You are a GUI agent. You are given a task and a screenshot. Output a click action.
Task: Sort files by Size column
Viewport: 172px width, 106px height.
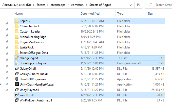tap(150, 14)
